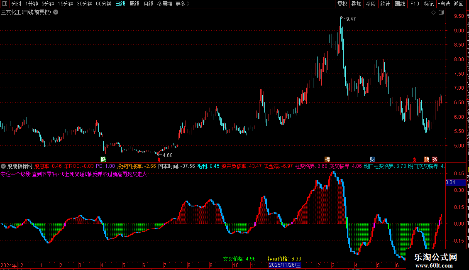This screenshot has height=270, width=469.
Task: Switch to the 月线 monthly tab
Action: [x=148, y=4]
